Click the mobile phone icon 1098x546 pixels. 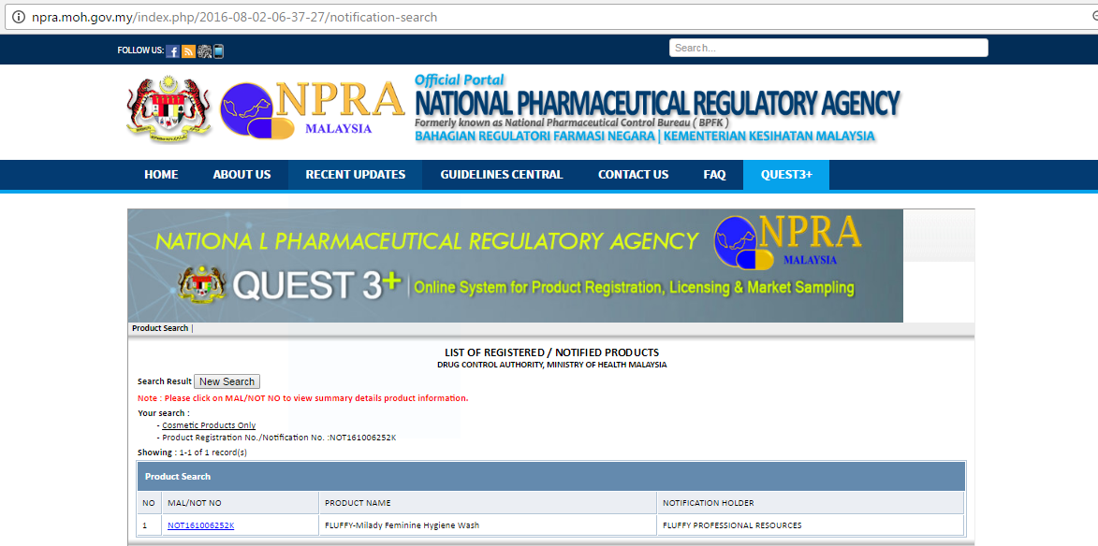[218, 51]
